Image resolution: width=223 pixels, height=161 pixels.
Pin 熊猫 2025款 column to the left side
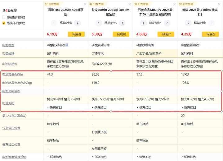(186, 4)
